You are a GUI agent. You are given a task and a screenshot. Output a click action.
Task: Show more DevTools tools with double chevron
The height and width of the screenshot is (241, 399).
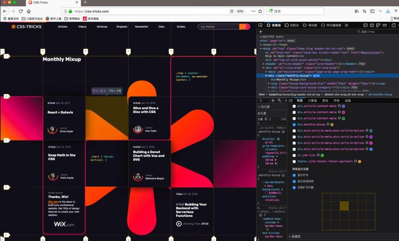[347, 25]
